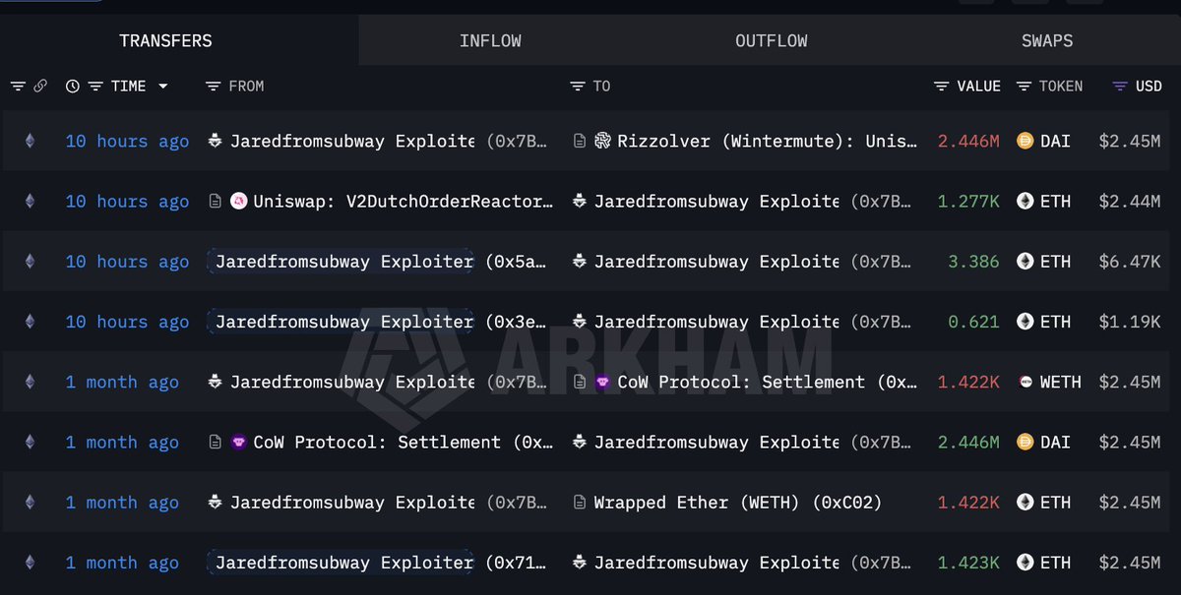Click the pink Uniswap logo icon
The height and width of the screenshot is (595, 1181).
238,202
